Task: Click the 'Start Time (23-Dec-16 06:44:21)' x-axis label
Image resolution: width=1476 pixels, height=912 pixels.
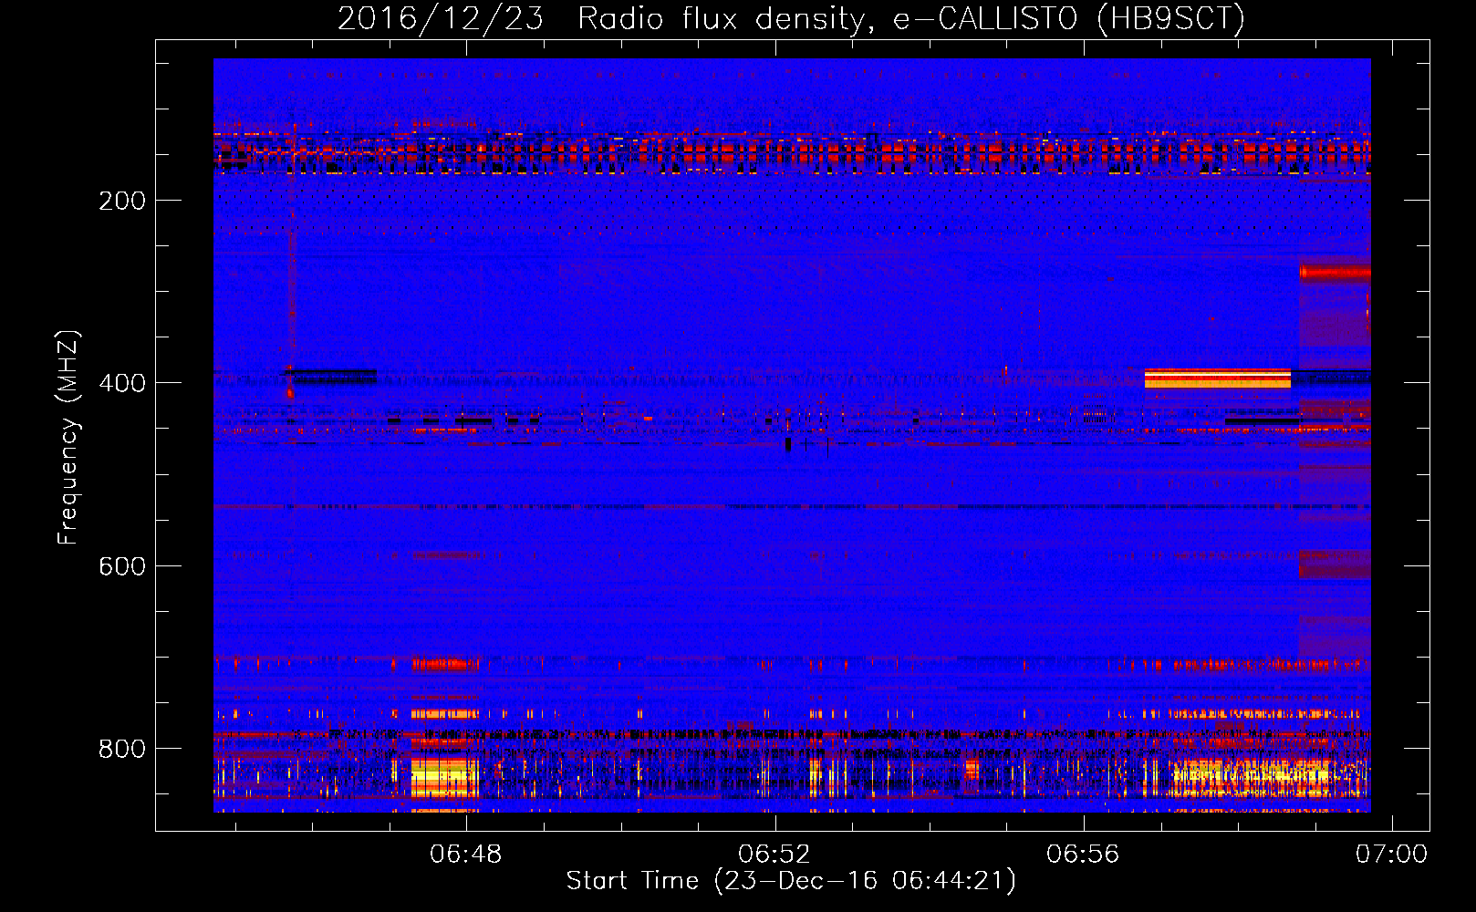Action: tap(791, 881)
